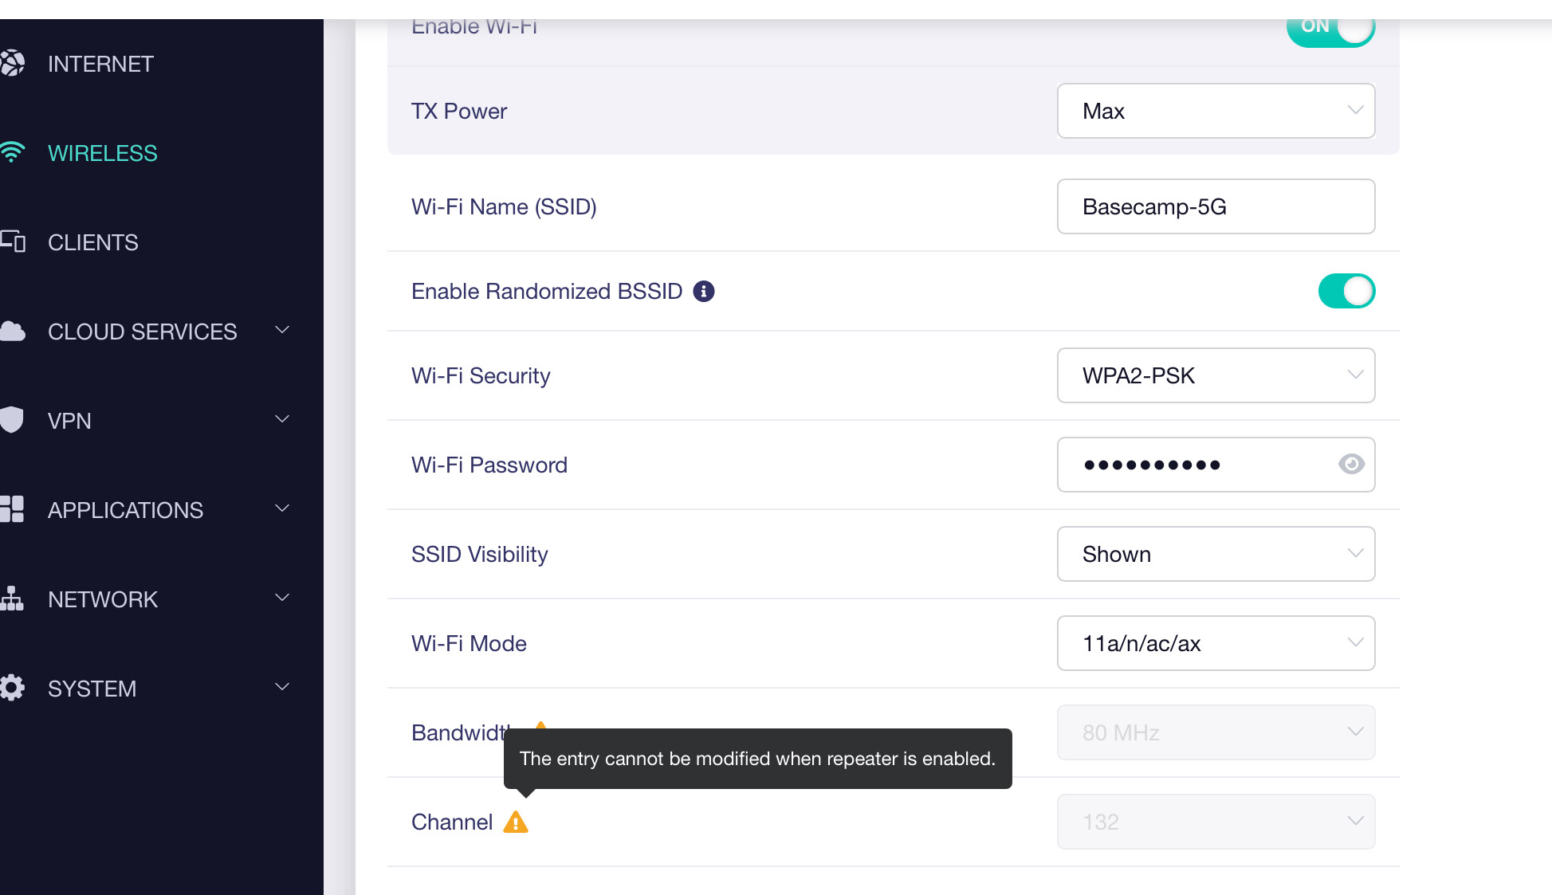
Task: Click the Internet globe icon in sidebar
Action: coord(13,64)
